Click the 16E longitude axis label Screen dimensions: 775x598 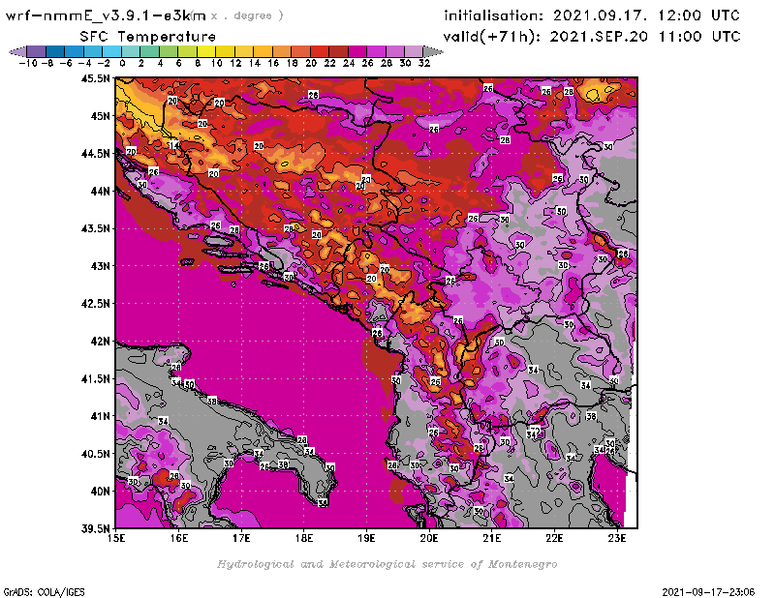pos(179,538)
